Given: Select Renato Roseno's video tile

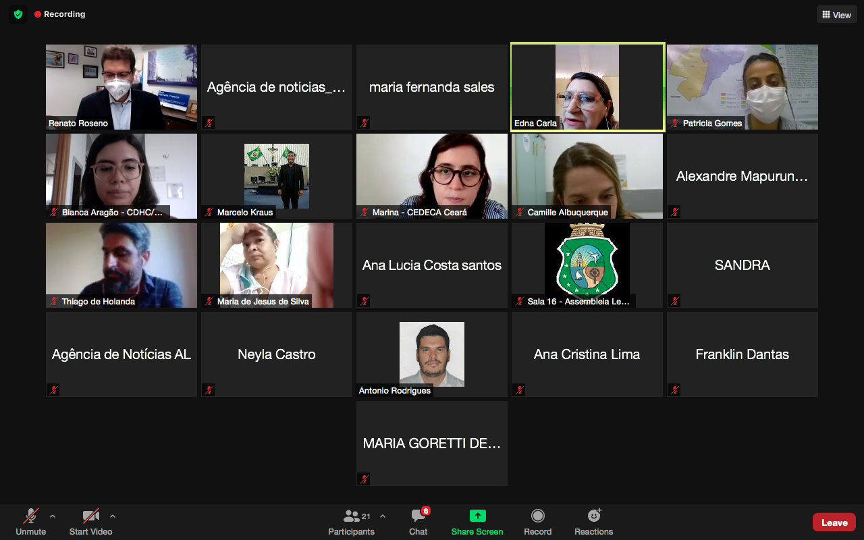Looking at the screenshot, I should 122,86.
